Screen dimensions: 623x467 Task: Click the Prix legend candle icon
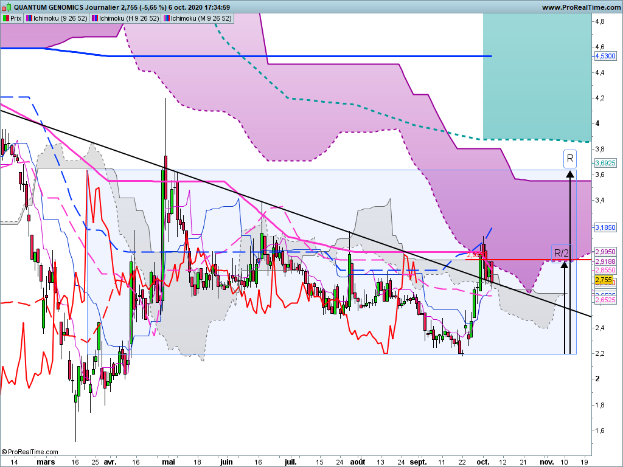click(5, 18)
